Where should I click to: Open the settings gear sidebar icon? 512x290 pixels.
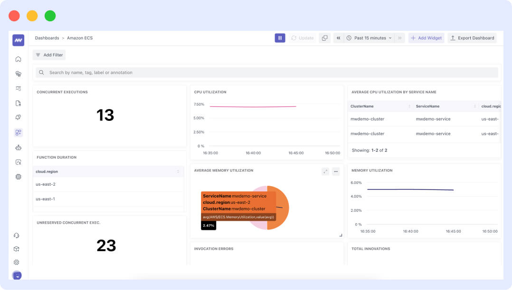(17, 263)
